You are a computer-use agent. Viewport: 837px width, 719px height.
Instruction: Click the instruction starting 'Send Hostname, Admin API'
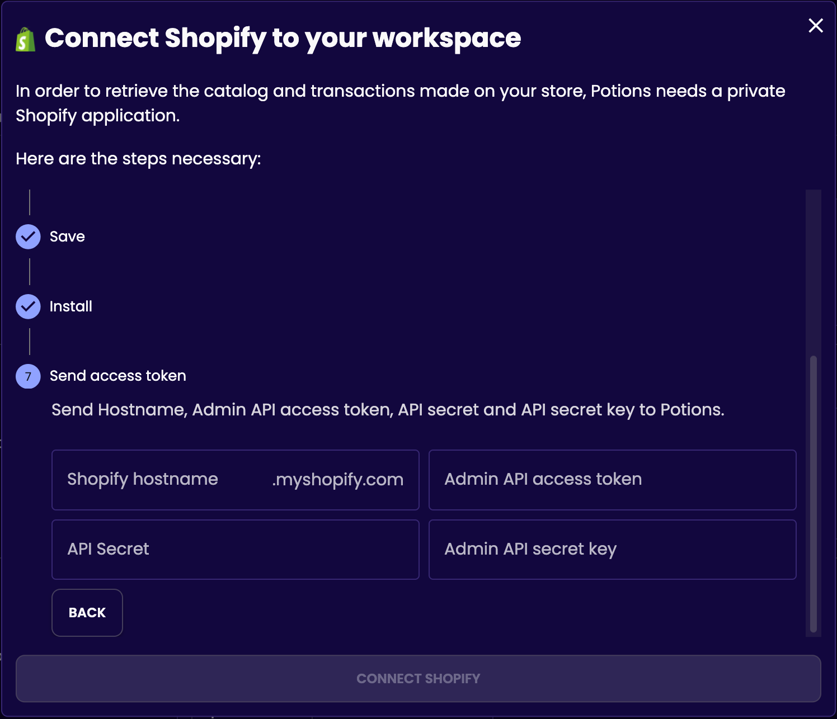pyautogui.click(x=388, y=410)
